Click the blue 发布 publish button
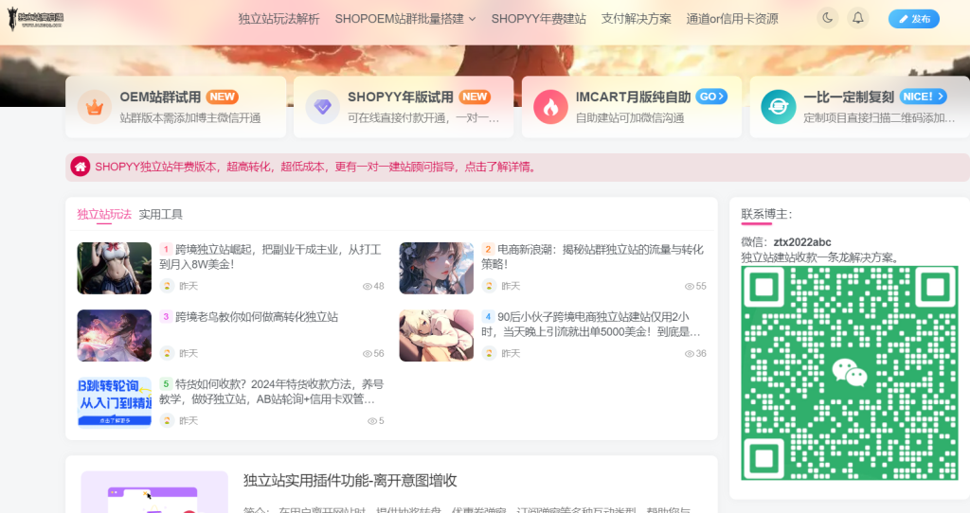 click(914, 19)
